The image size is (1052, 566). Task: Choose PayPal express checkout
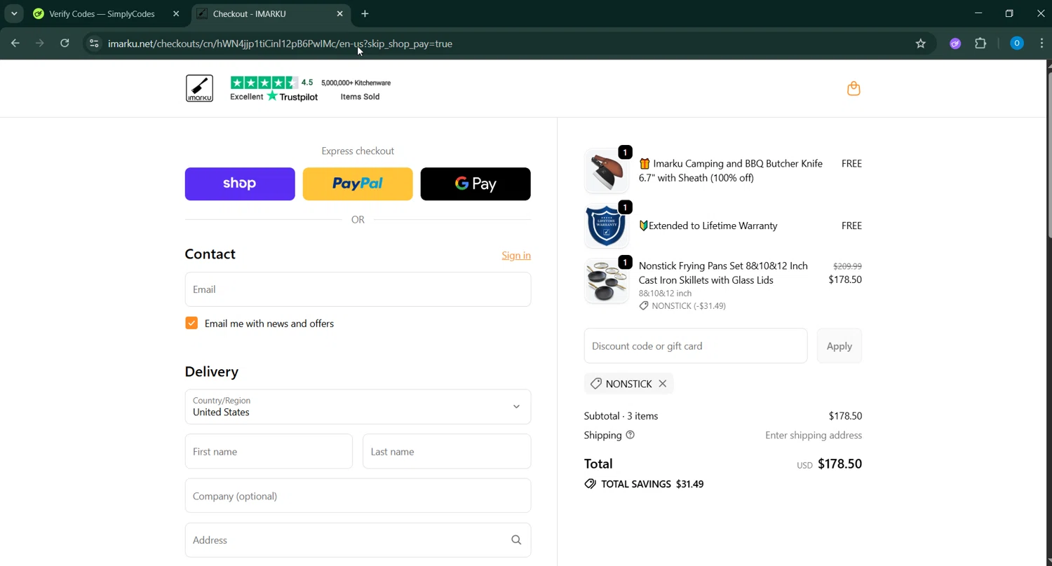pyautogui.click(x=358, y=184)
